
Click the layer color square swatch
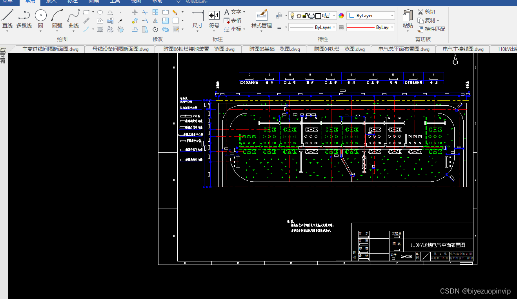point(318,16)
